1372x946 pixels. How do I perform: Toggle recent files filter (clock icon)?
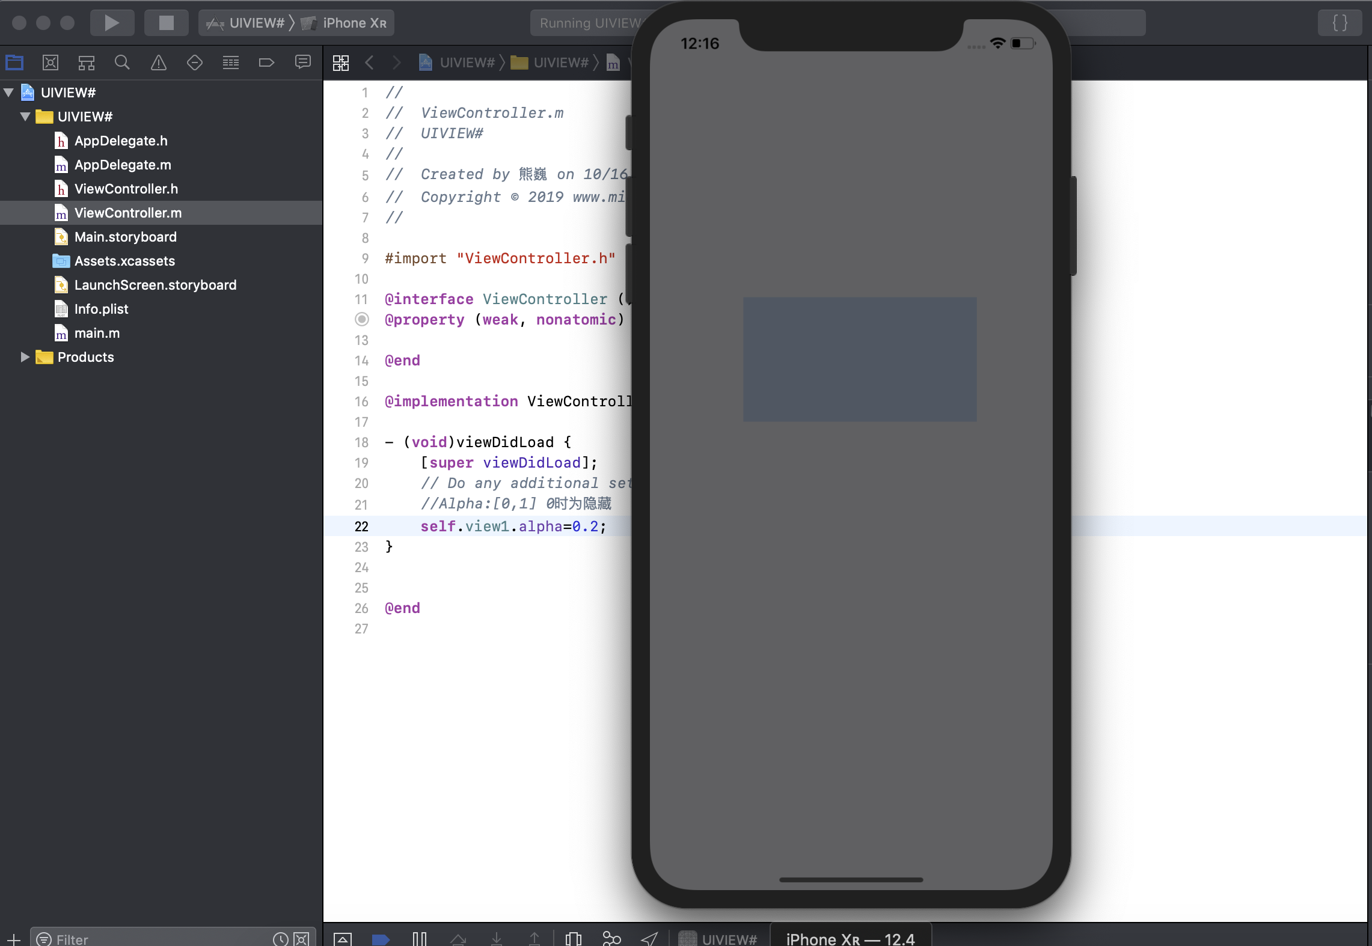(x=281, y=939)
